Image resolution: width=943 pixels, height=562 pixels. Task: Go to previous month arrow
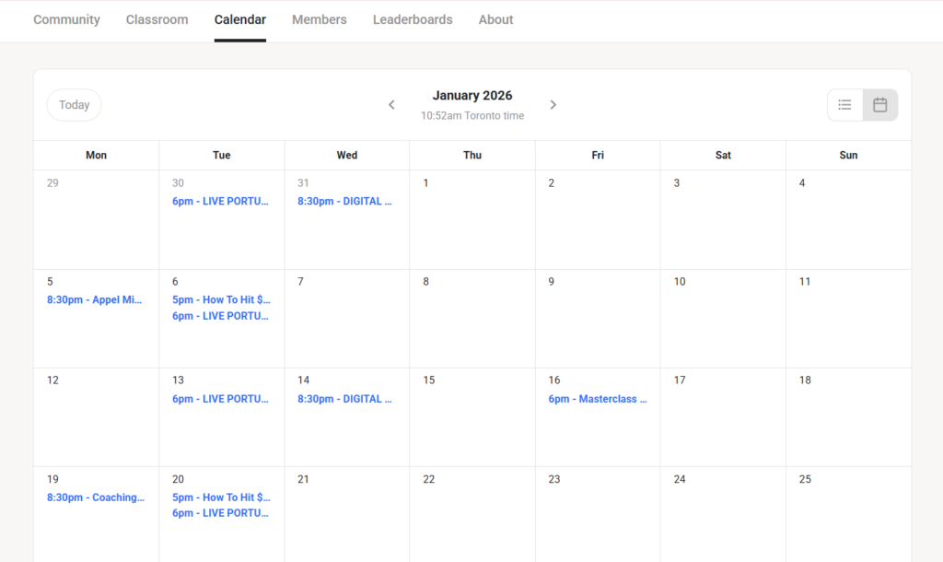(391, 105)
